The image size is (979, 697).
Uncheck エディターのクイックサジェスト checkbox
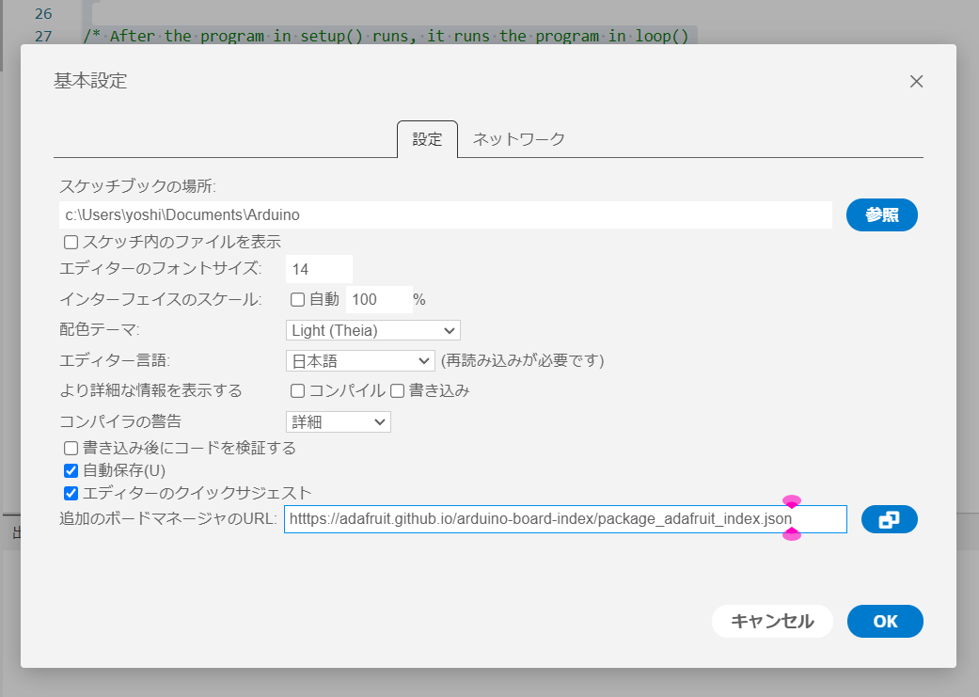[71, 494]
